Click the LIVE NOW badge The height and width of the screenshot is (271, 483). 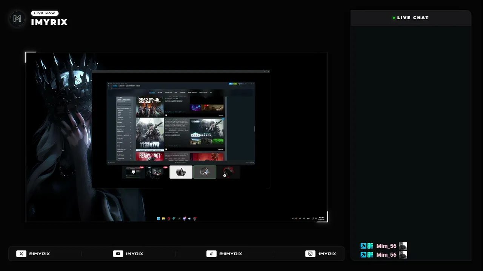45,13
